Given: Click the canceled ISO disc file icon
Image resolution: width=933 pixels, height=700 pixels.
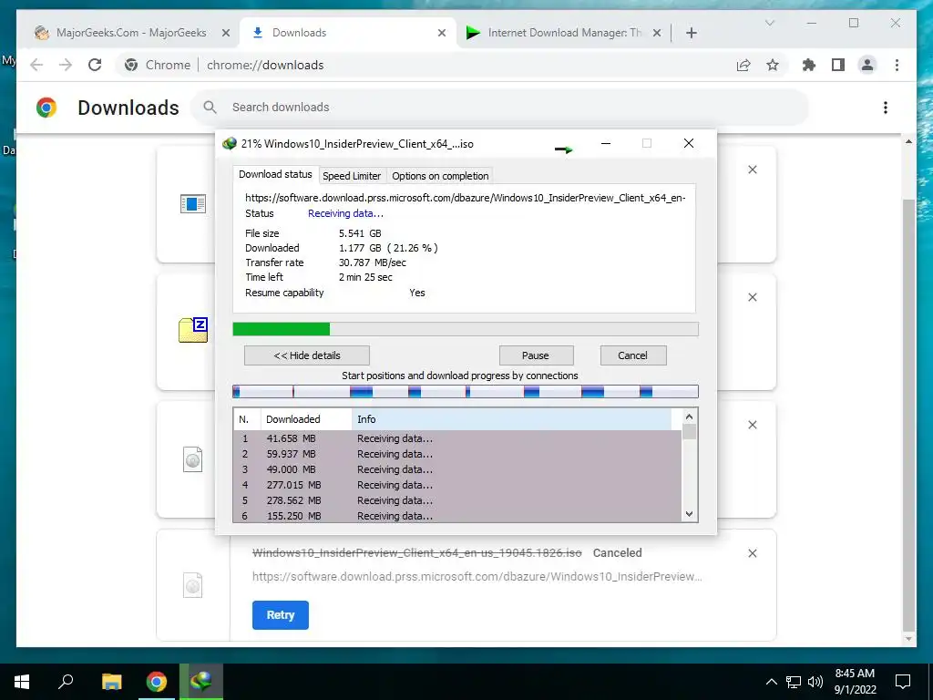Looking at the screenshot, I should [193, 585].
